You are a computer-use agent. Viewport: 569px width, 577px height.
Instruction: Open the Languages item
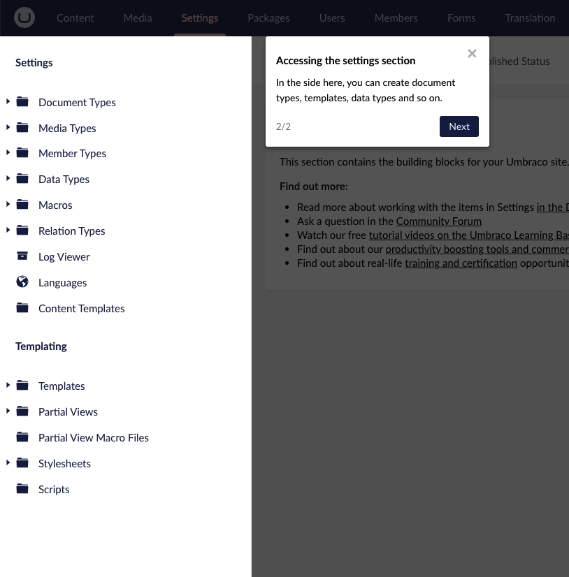63,283
